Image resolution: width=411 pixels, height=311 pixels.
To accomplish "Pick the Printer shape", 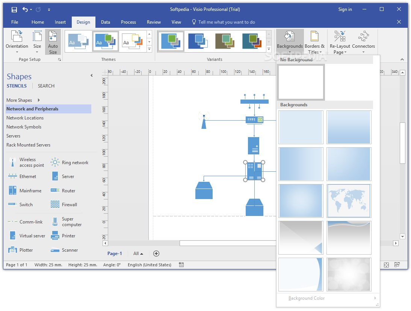I will pos(63,236).
